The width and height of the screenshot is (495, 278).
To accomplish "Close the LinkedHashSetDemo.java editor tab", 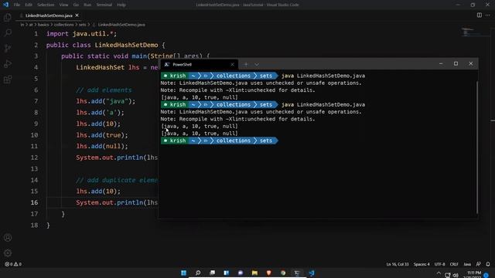I will 77,15.
